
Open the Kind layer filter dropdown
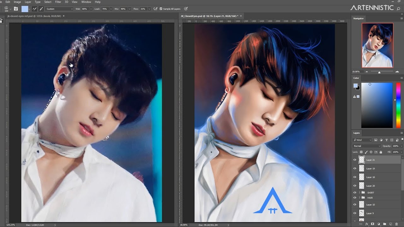[362, 140]
